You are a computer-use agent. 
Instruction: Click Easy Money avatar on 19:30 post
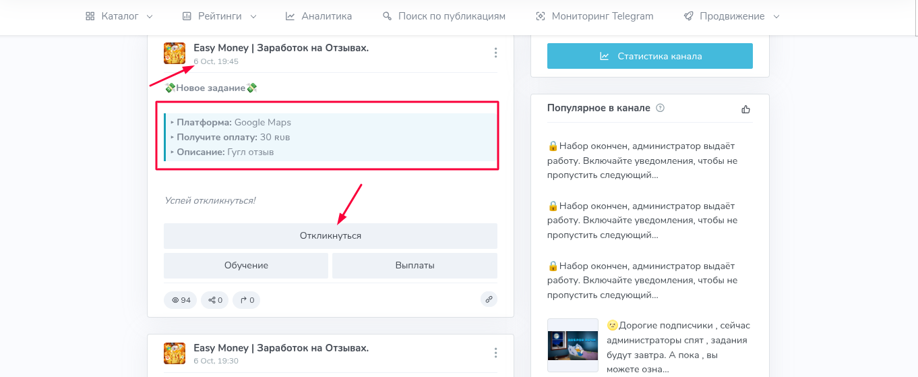(175, 353)
